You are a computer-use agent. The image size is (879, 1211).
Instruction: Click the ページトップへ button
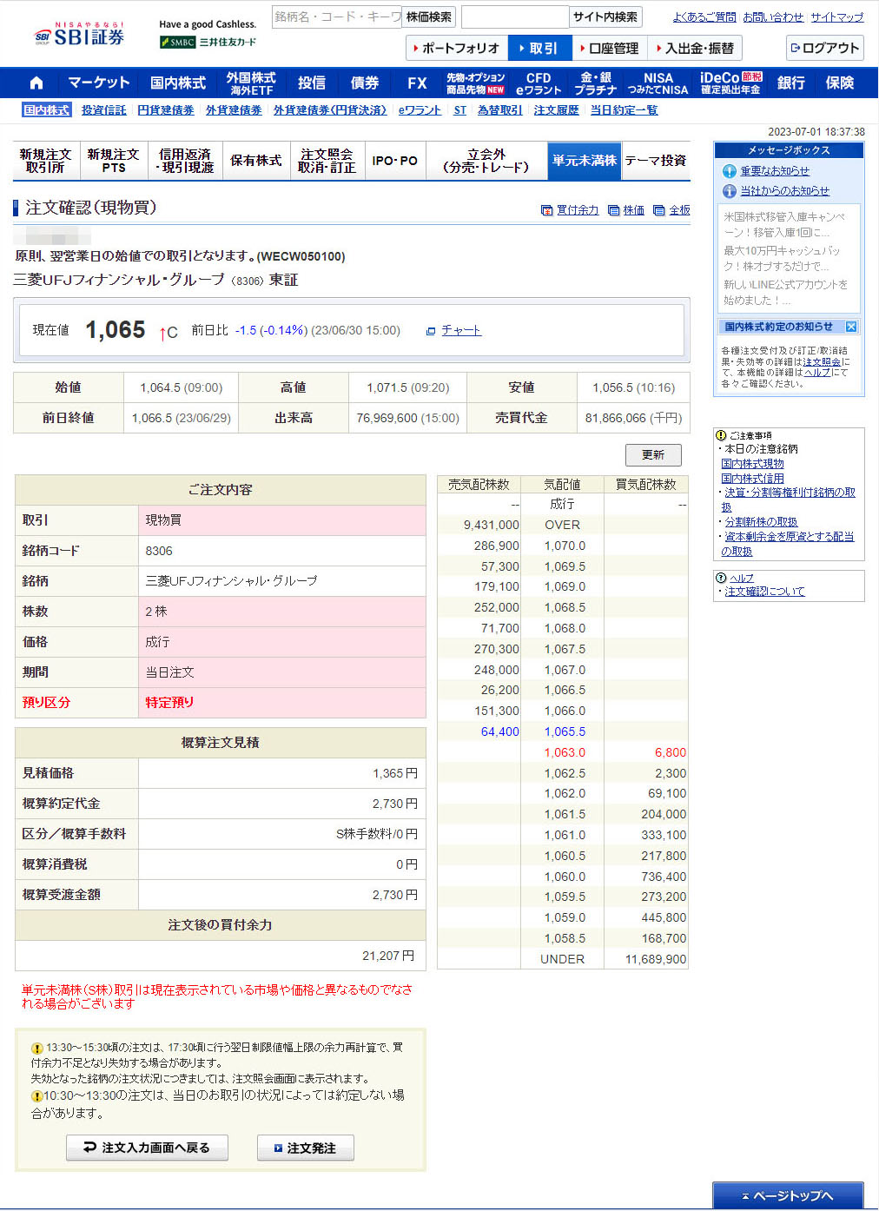788,1195
